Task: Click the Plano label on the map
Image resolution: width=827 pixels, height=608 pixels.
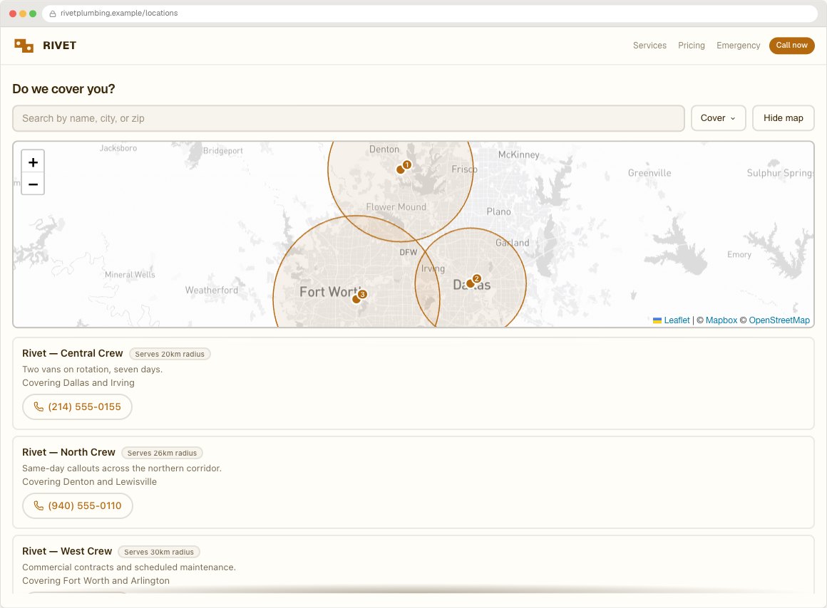Action: point(498,211)
